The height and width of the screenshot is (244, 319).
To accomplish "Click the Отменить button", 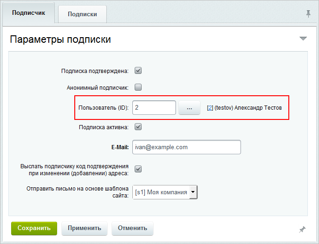I will click(x=132, y=228).
